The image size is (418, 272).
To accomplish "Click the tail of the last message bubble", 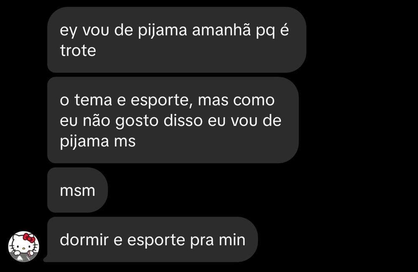I will (x=46, y=259).
